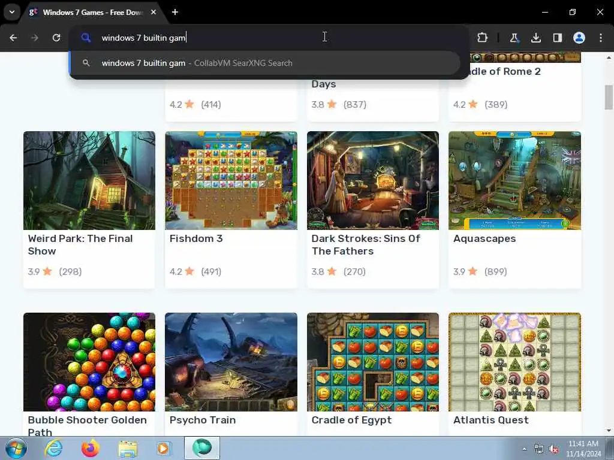Toggle the browser side panel
Viewport: 614px width, 460px height.
pyautogui.click(x=557, y=38)
